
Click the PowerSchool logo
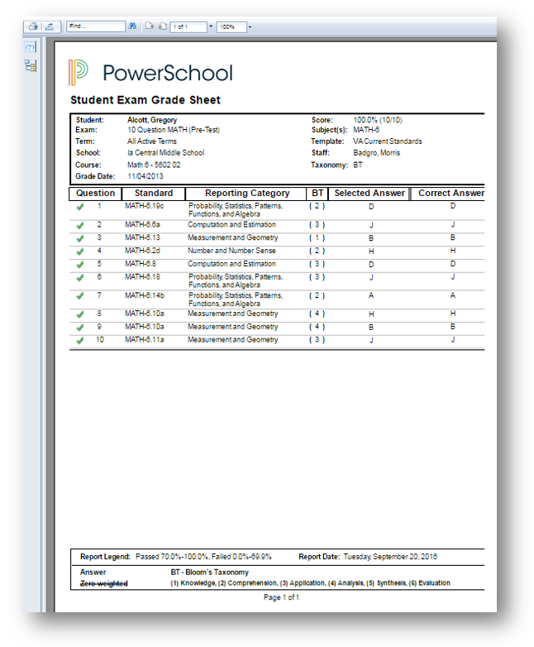[151, 73]
